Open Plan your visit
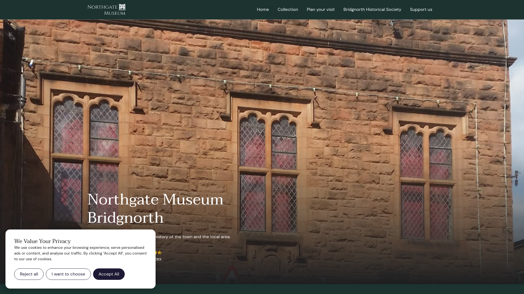Image resolution: width=524 pixels, height=294 pixels. pyautogui.click(x=321, y=10)
